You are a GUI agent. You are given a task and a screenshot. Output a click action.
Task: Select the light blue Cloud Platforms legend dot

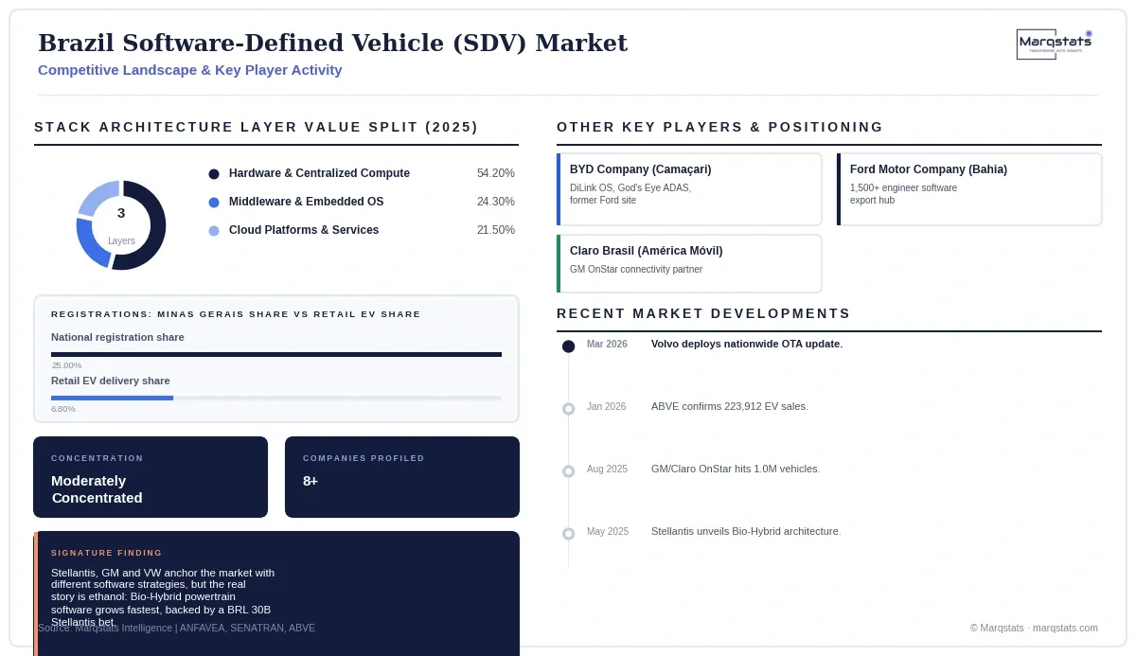click(214, 231)
